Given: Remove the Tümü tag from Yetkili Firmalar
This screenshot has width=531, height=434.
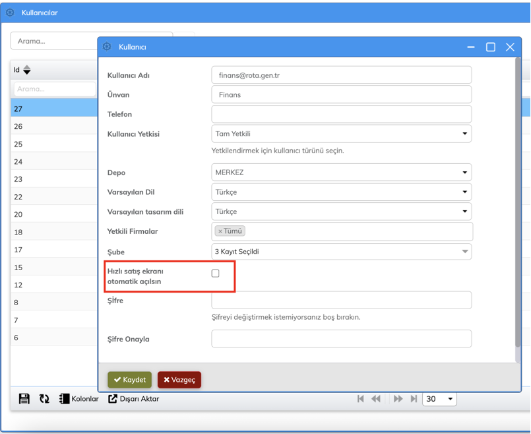Looking at the screenshot, I should tap(220, 231).
